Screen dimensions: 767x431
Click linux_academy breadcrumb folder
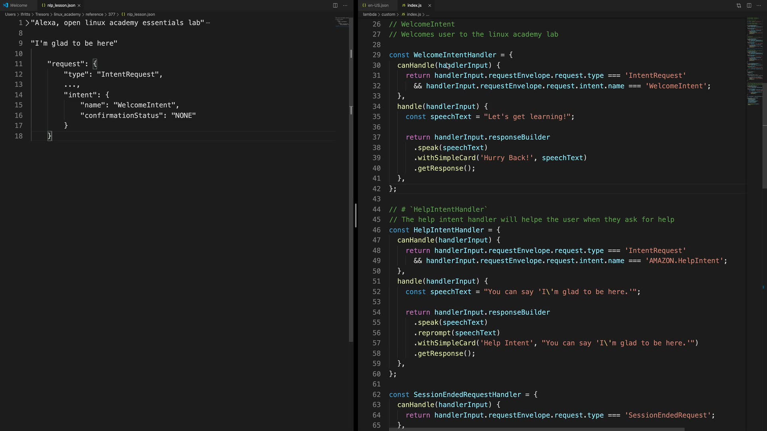(x=67, y=14)
